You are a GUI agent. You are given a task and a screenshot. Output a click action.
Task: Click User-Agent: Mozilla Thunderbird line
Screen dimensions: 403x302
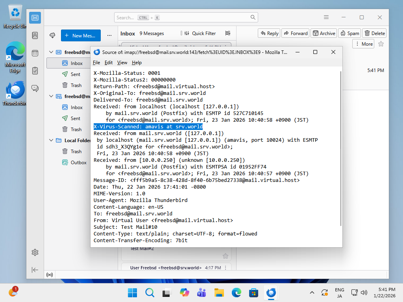[140, 200]
